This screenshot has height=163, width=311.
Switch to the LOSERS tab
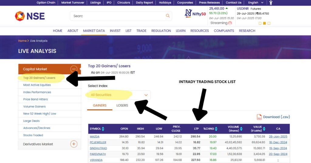pyautogui.click(x=122, y=106)
